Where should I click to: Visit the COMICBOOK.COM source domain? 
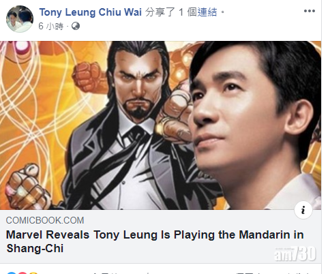click(45, 220)
